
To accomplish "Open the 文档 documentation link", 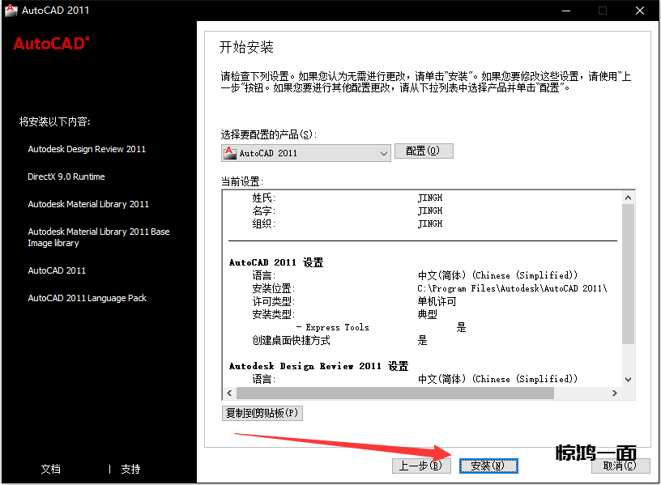I will (x=51, y=469).
